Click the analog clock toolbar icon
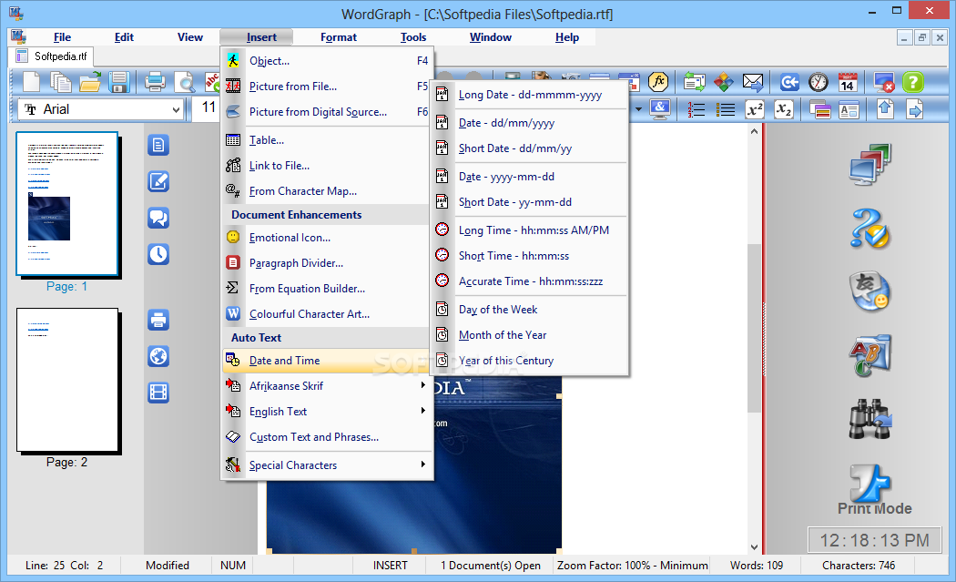The height and width of the screenshot is (582, 956). click(x=819, y=82)
